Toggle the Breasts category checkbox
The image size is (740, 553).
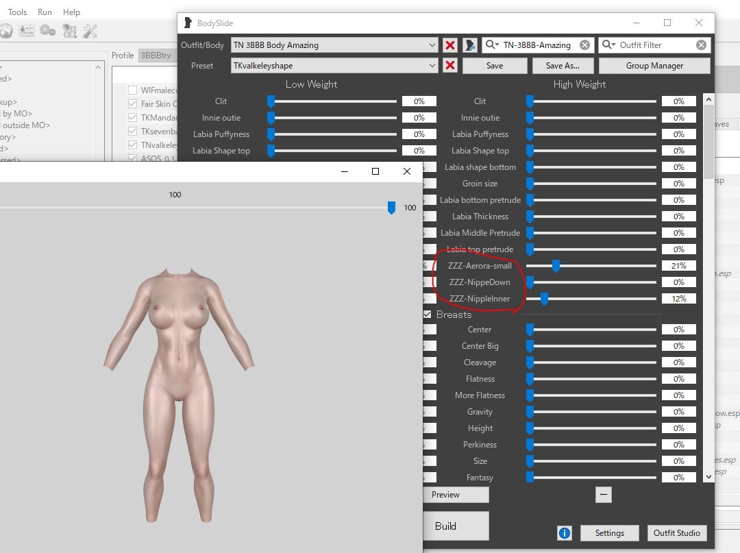pos(428,315)
